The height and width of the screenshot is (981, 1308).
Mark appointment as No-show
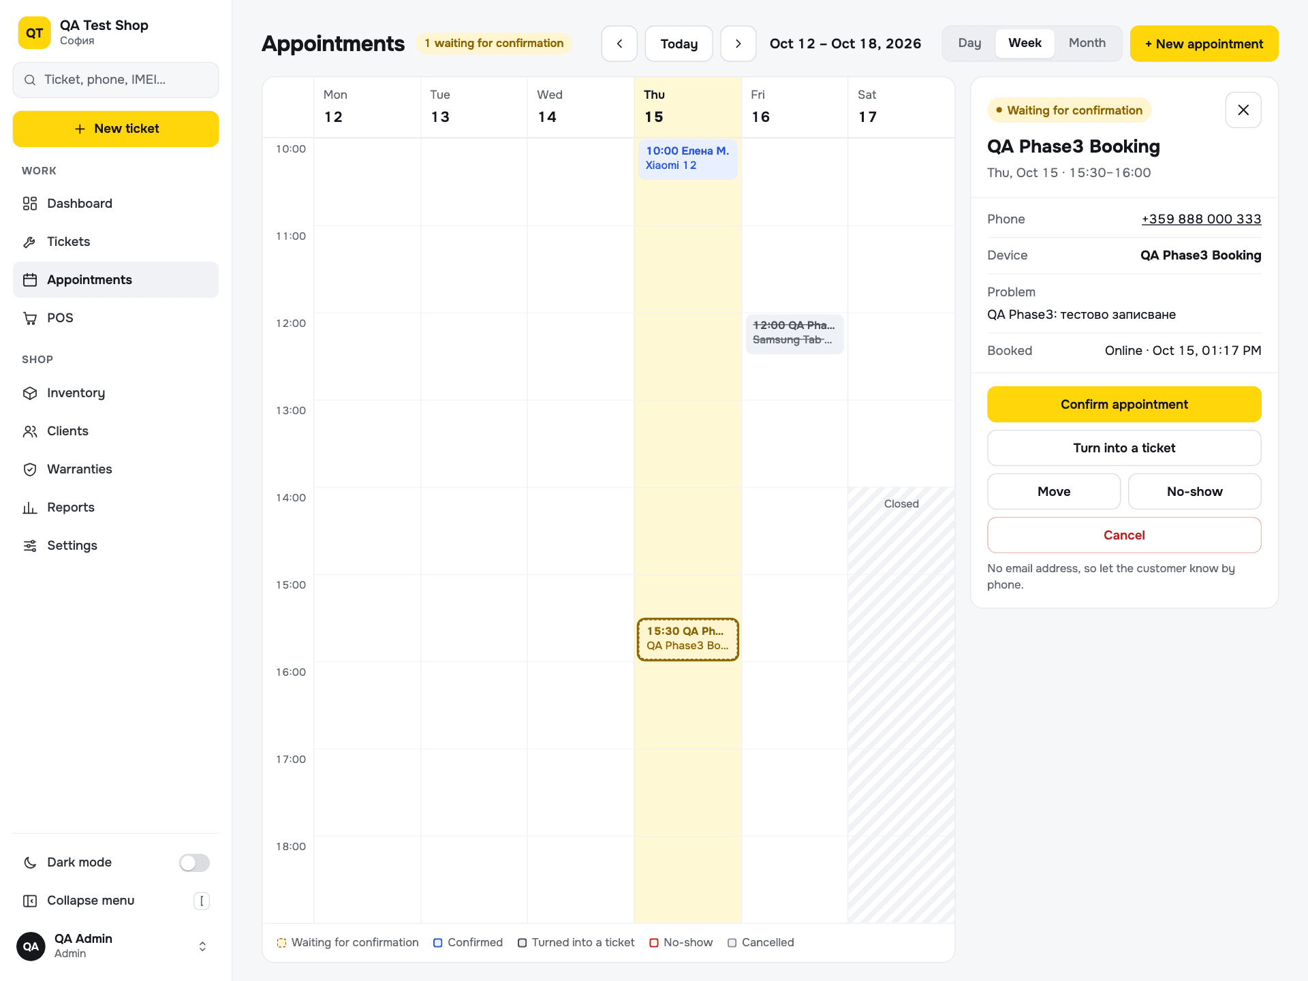(x=1194, y=491)
